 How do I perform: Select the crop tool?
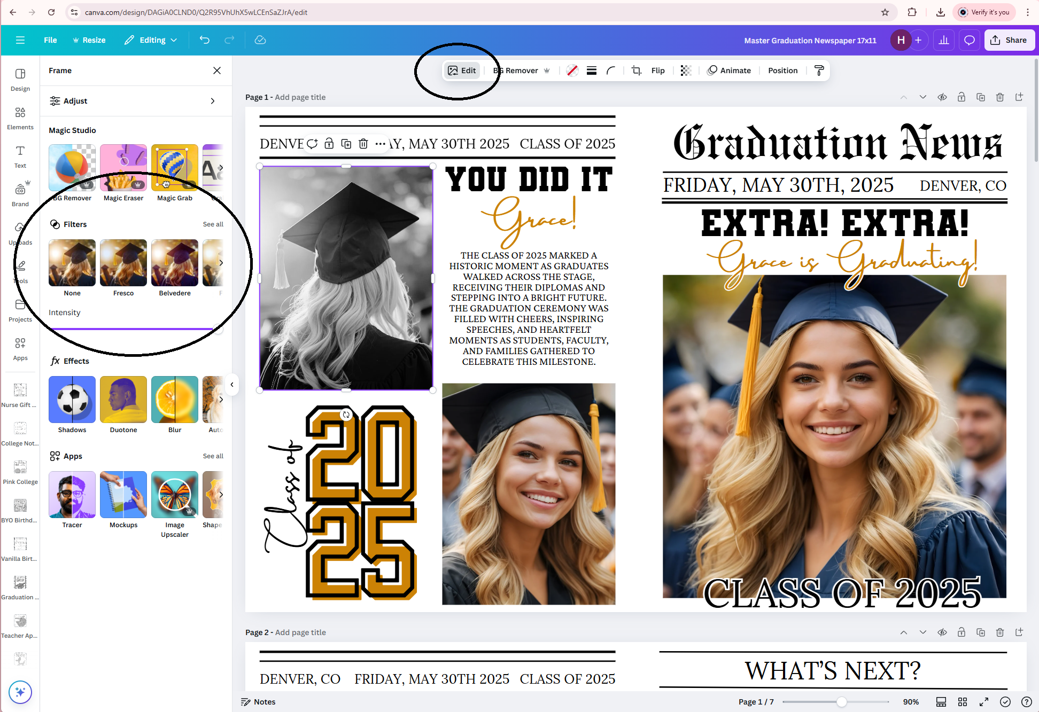(x=637, y=71)
